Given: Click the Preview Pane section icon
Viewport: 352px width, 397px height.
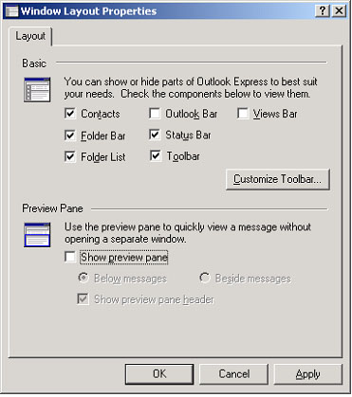Looking at the screenshot, I should coord(37,235).
